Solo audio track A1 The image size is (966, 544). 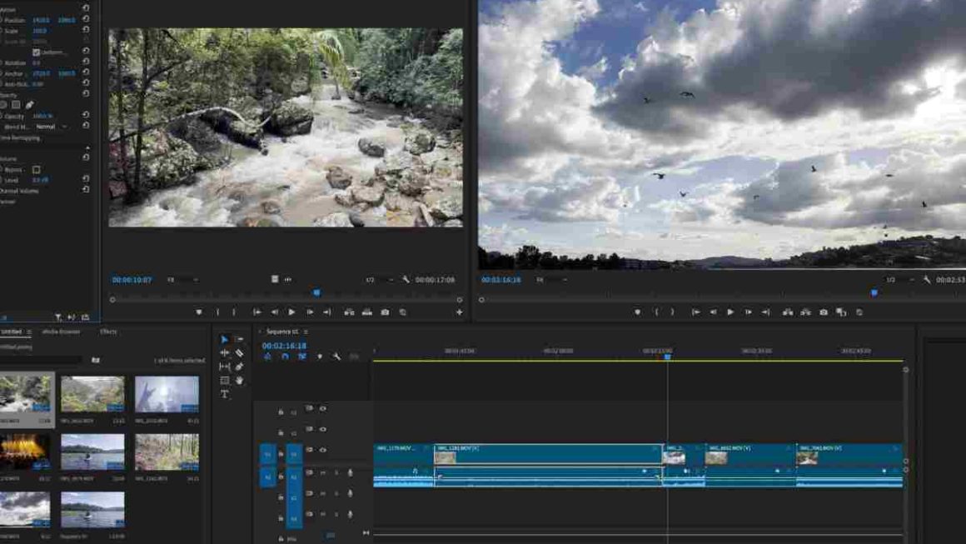[336, 472]
